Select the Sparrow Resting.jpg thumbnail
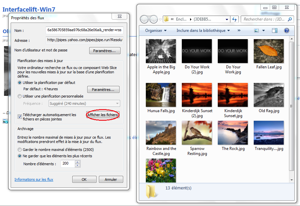The image size is (300, 206). [x=197, y=133]
